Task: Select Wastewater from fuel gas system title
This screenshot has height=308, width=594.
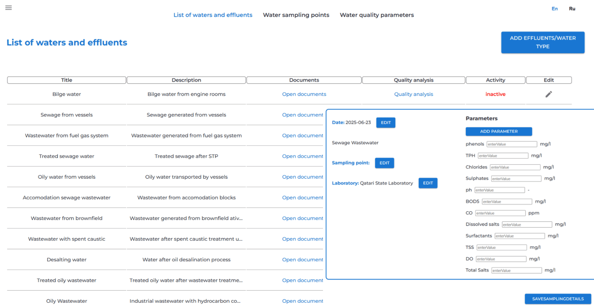Action: (67, 135)
